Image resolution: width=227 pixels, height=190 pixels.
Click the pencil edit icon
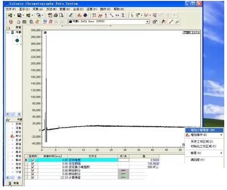71,15
